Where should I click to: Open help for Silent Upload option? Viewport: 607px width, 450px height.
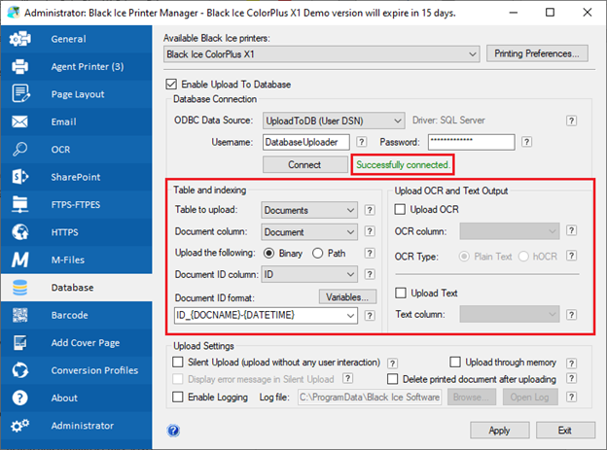click(x=393, y=363)
